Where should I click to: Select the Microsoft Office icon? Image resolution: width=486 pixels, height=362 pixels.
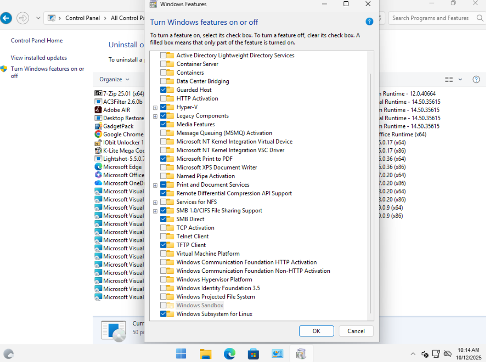98,175
